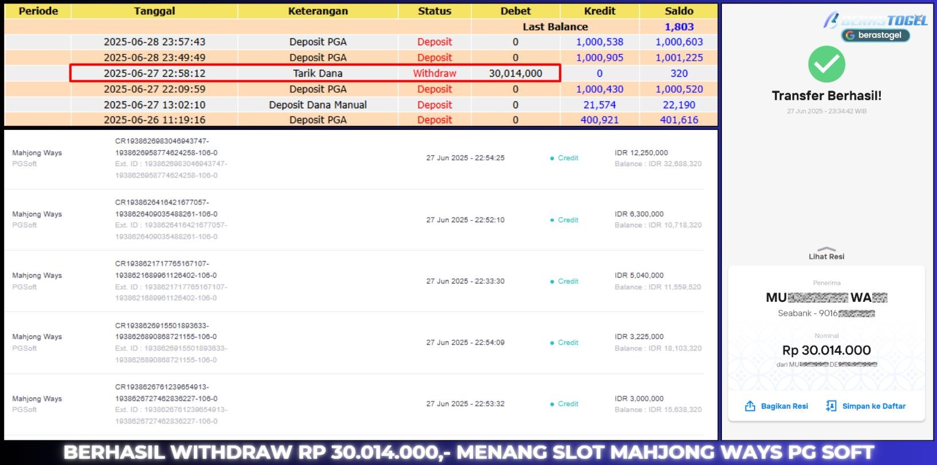Click the Seabank account line
Screen dimensions: 937x465
coord(826,313)
